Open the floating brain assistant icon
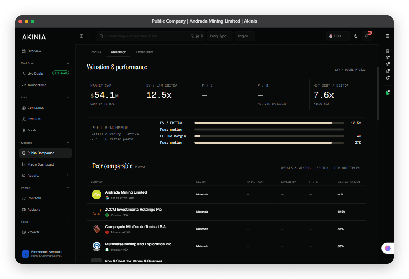The width and height of the screenshot is (409, 279). point(388,248)
